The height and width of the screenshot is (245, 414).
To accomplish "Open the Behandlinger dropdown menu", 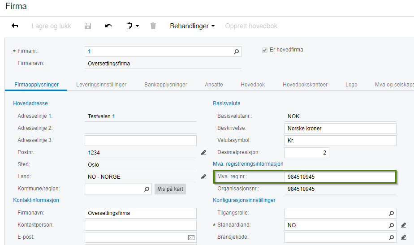I will (192, 26).
